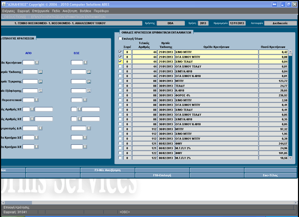This screenshot has width=299, height=217.
Task: Open the Πεδίο menu
Action: click(56, 11)
